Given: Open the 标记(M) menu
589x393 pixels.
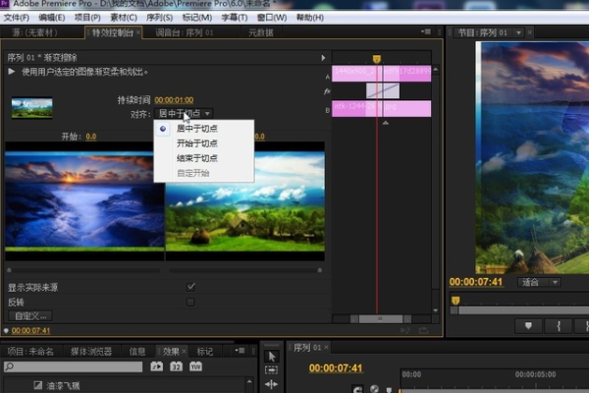Looking at the screenshot, I should [197, 18].
